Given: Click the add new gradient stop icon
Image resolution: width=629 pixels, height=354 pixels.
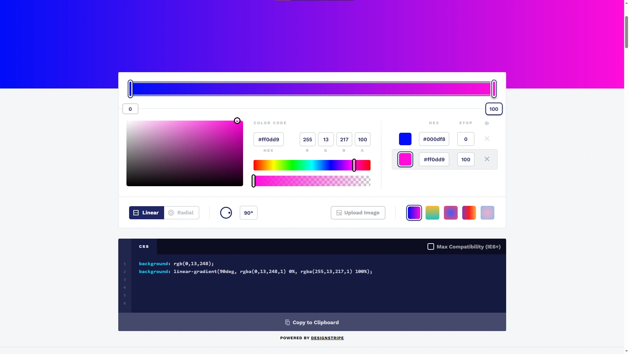Looking at the screenshot, I should pyautogui.click(x=487, y=123).
